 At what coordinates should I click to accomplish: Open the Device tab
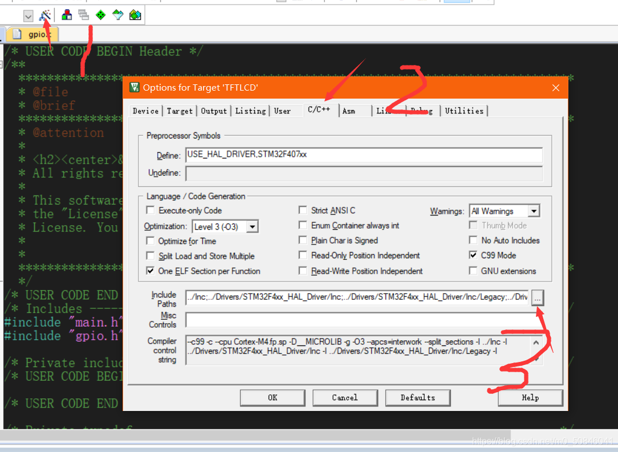coord(145,111)
